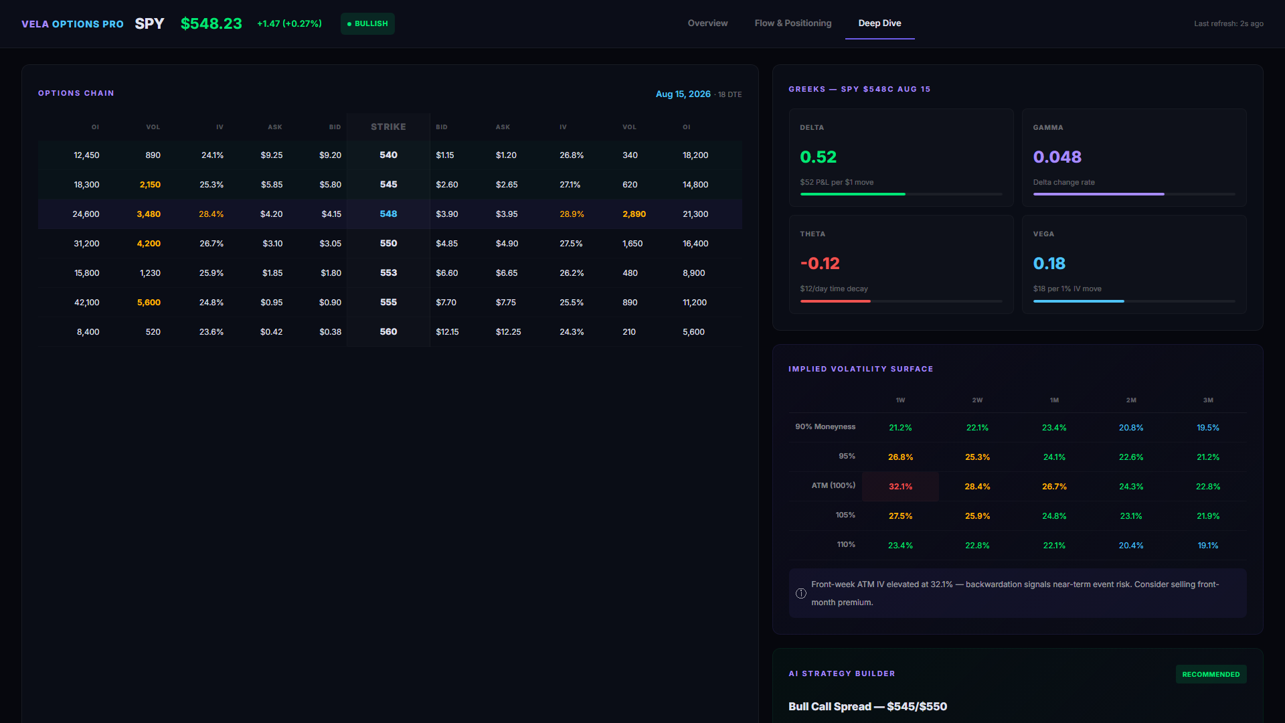Click the STRIKE column header

coord(388,127)
